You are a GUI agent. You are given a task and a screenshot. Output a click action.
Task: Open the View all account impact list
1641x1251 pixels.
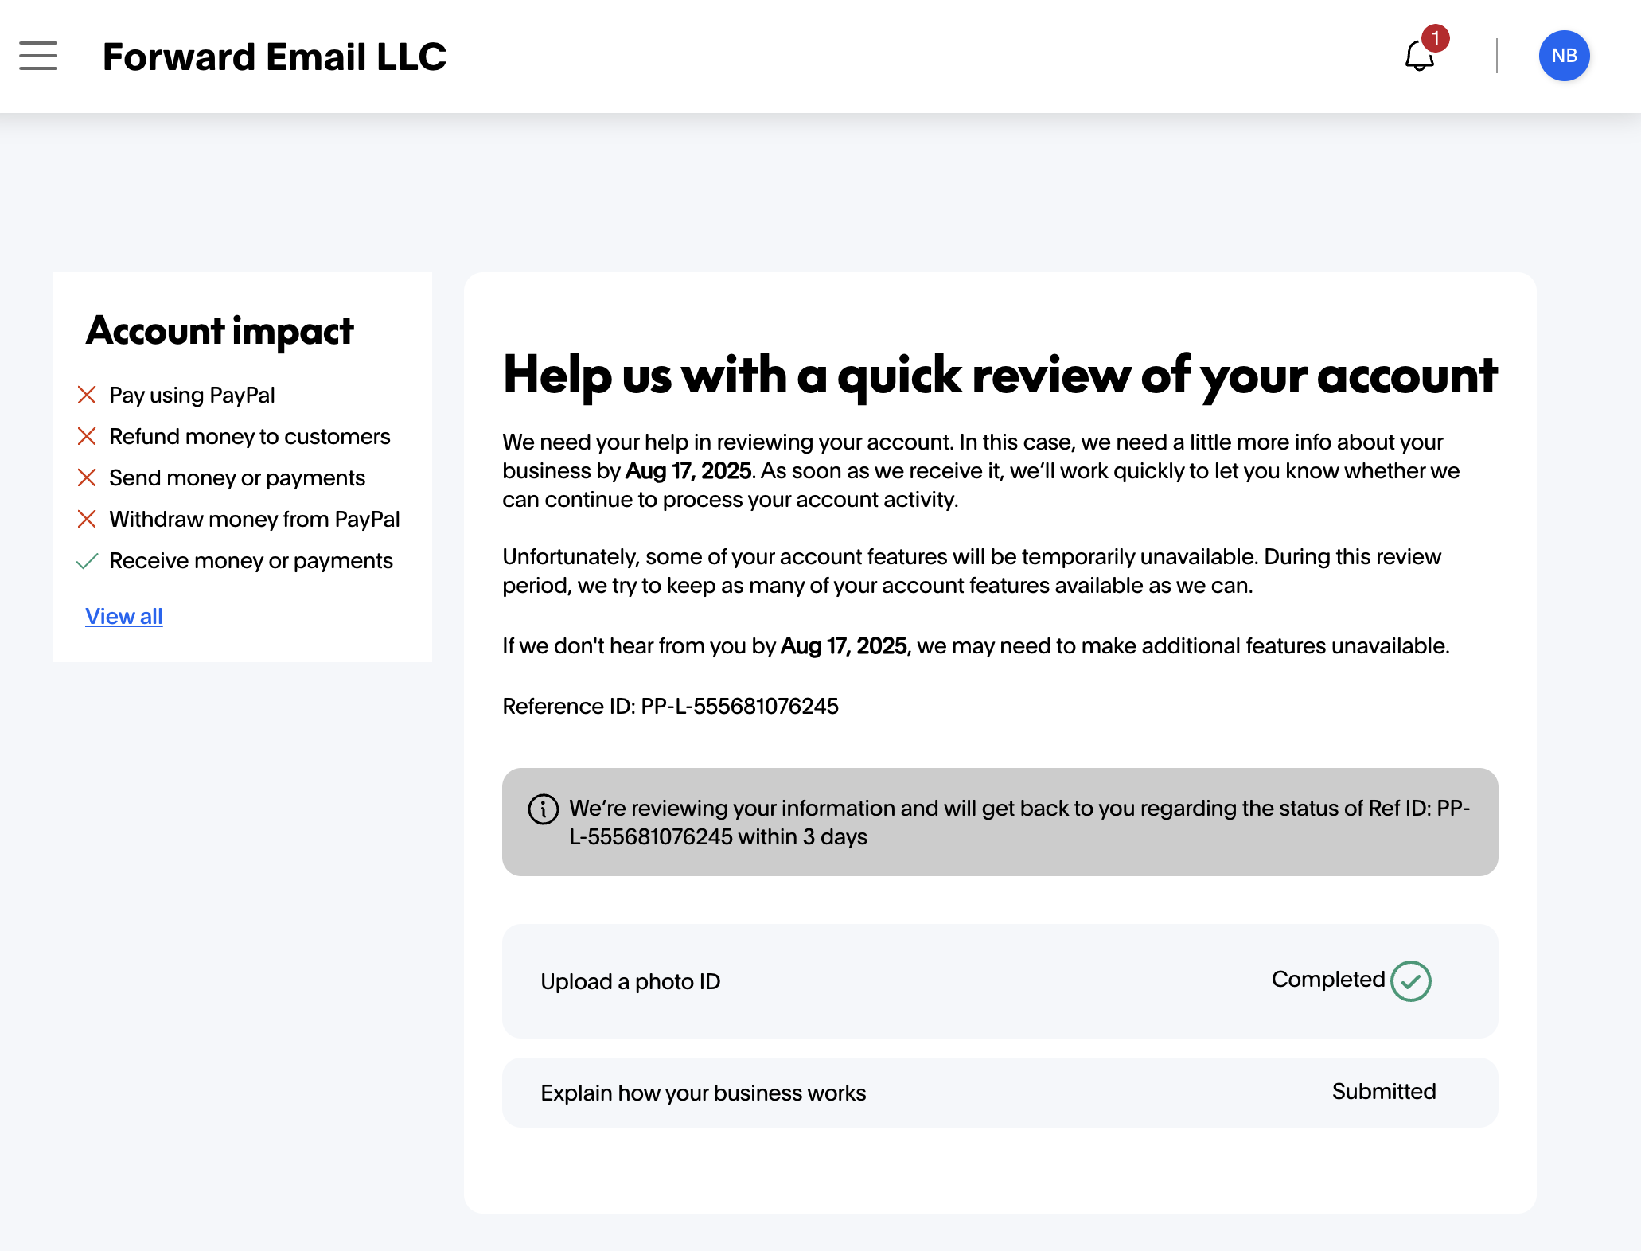[x=123, y=616]
